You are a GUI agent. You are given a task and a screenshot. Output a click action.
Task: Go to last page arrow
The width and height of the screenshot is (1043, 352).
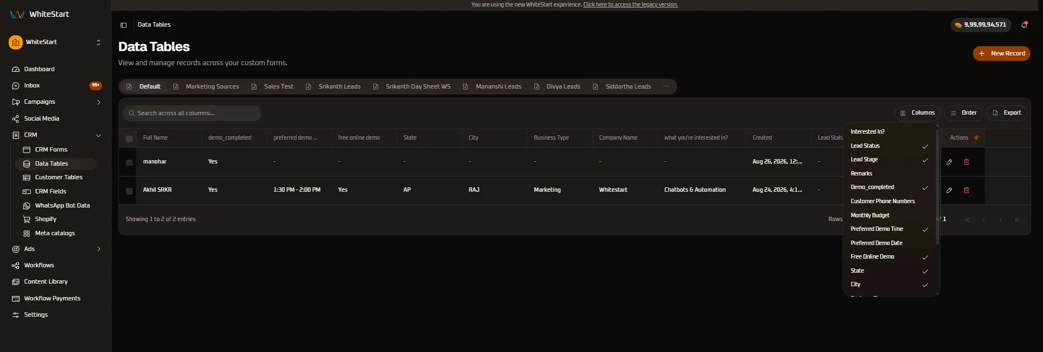(1016, 220)
